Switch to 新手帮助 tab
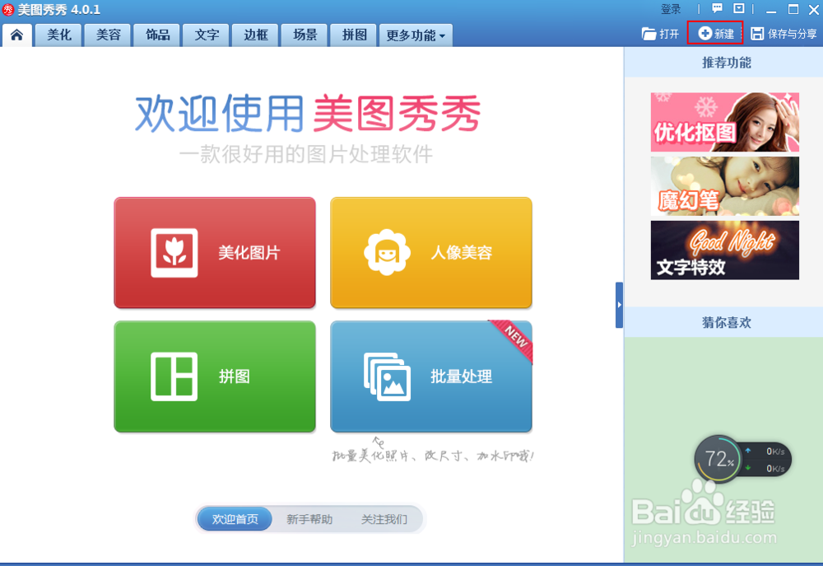 [x=309, y=519]
